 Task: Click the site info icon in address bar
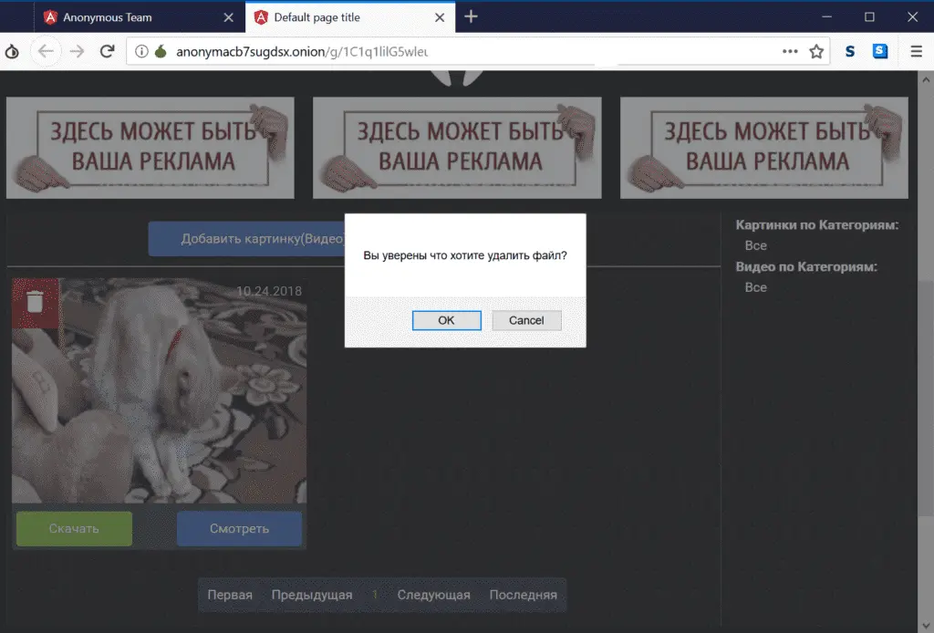click(141, 52)
